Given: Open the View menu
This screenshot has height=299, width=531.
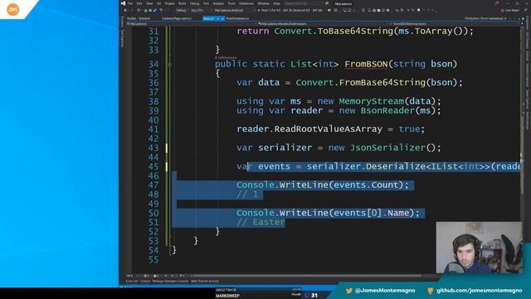Looking at the screenshot, I should [x=149, y=3].
